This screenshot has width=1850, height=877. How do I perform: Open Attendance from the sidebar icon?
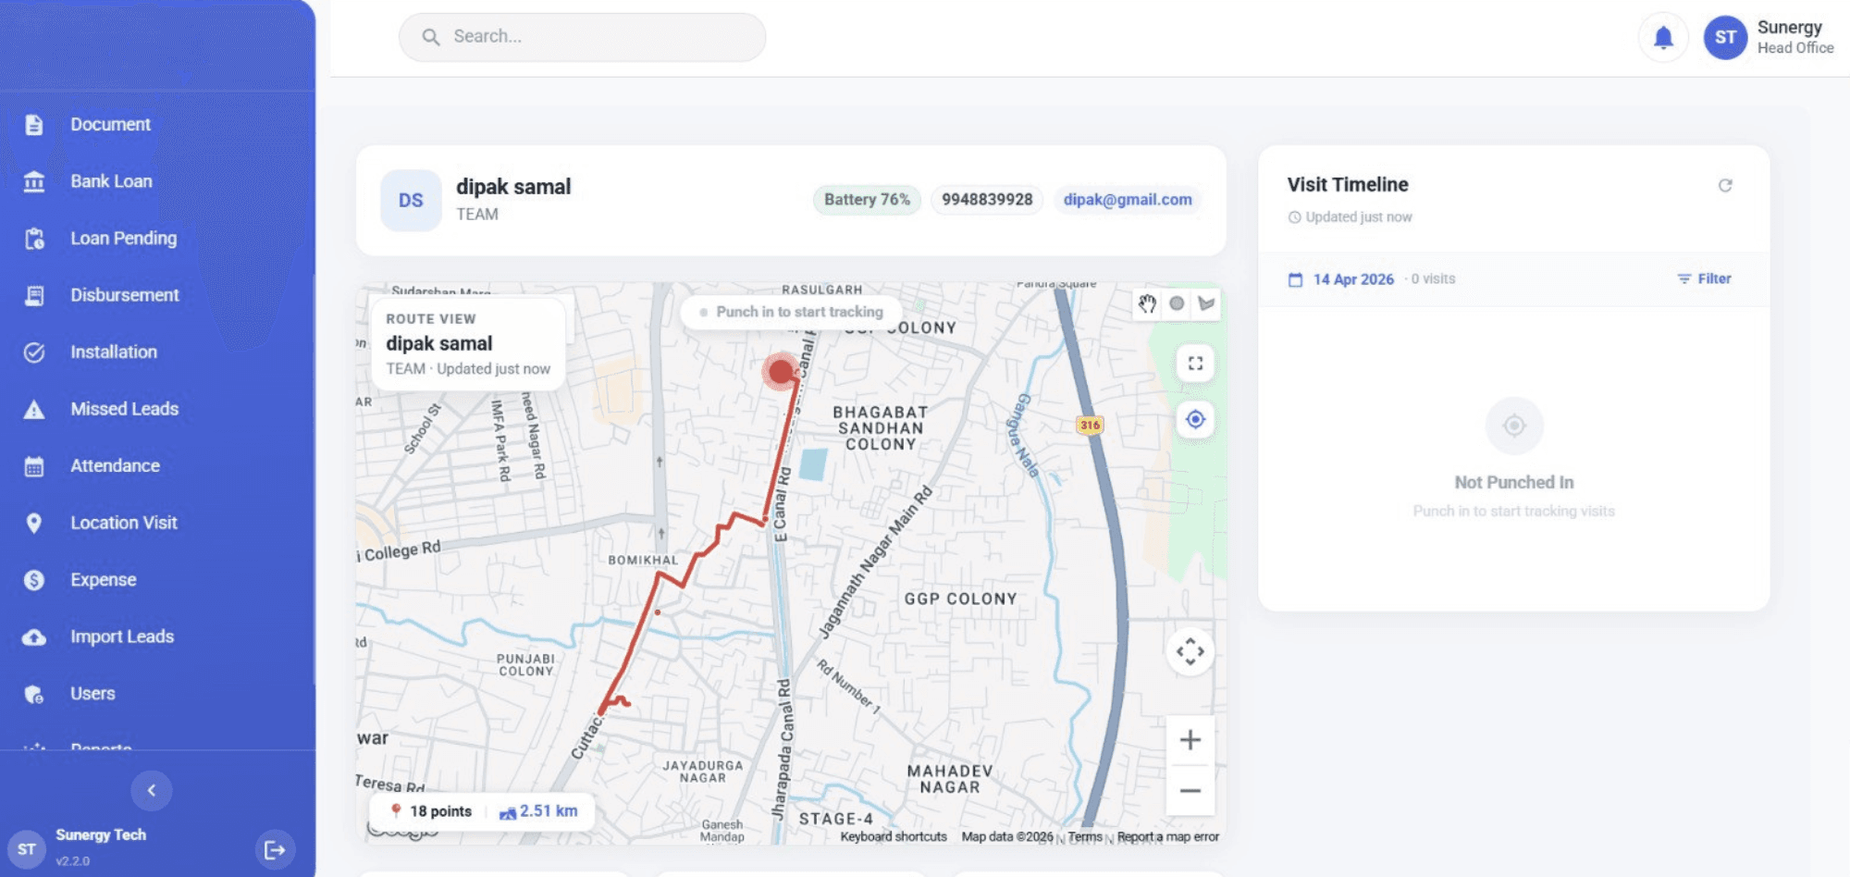point(34,465)
